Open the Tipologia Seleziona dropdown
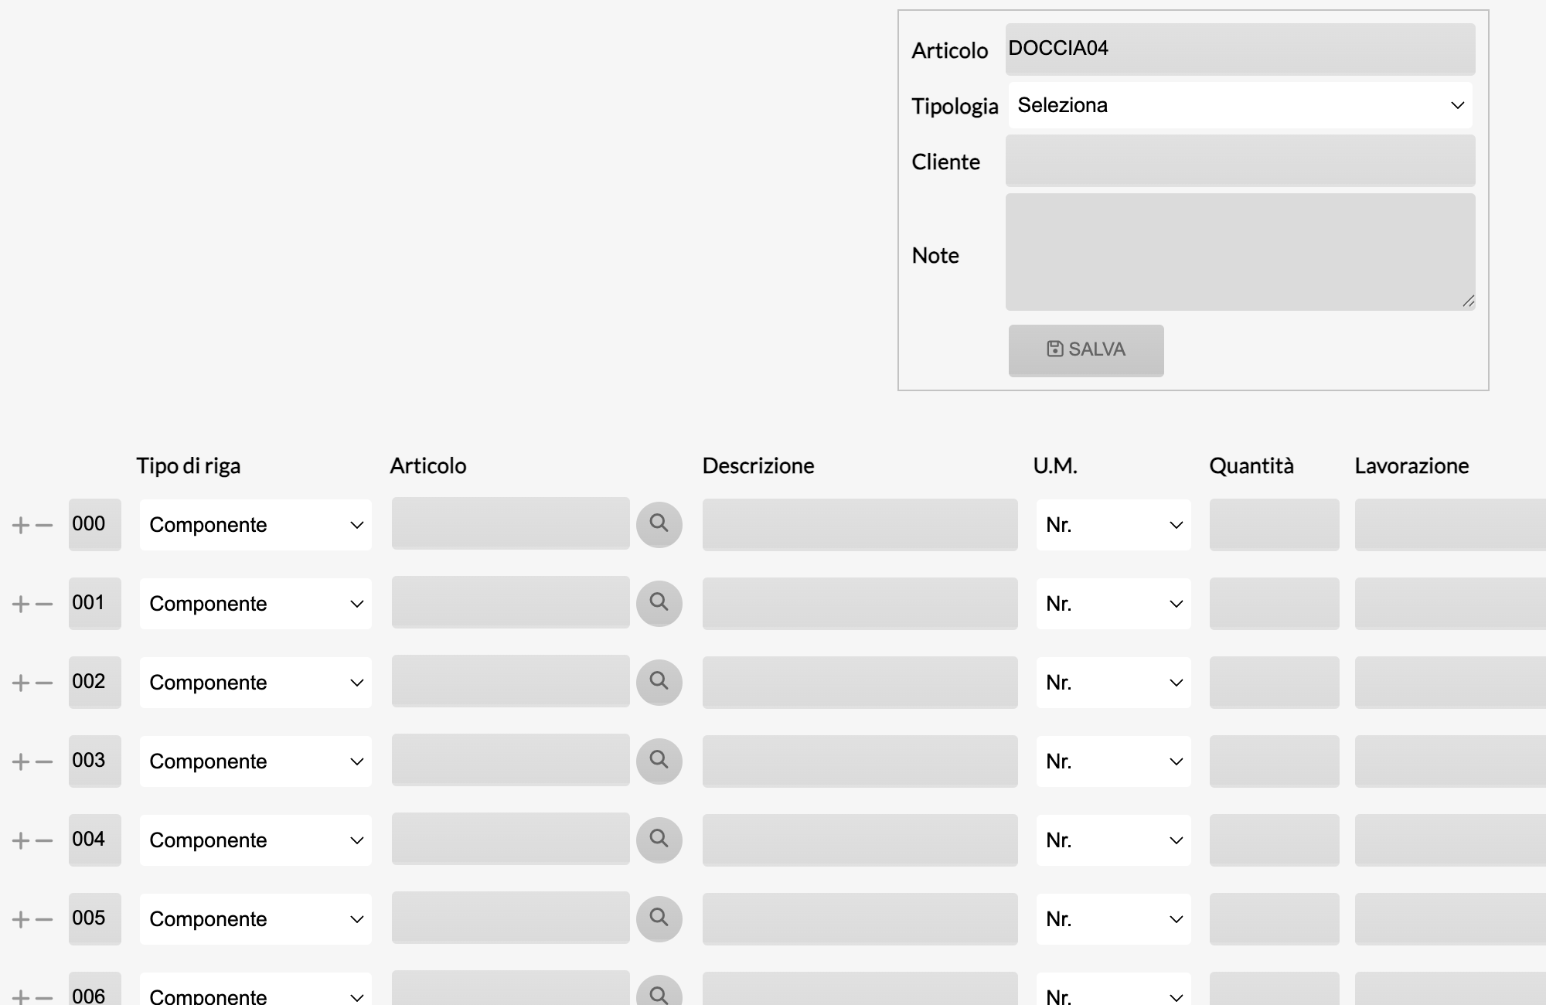The image size is (1546, 1005). click(x=1240, y=105)
